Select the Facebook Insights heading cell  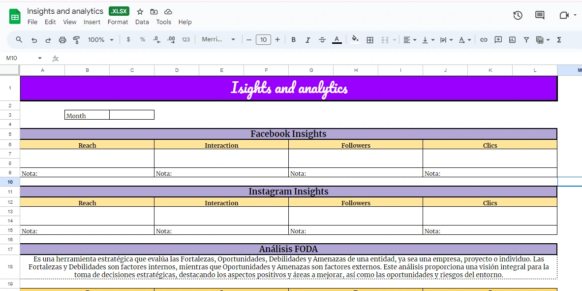(288, 134)
